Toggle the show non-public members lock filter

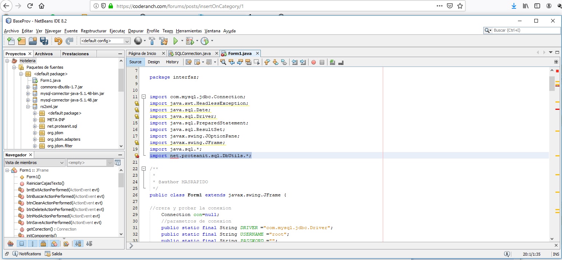pos(43,244)
